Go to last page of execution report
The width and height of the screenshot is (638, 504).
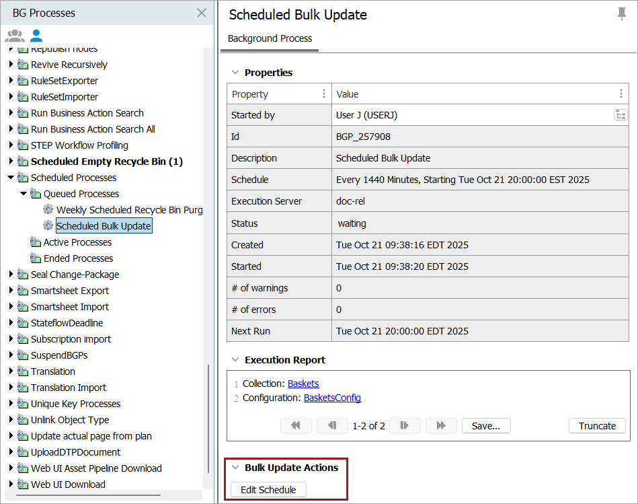pyautogui.click(x=440, y=425)
